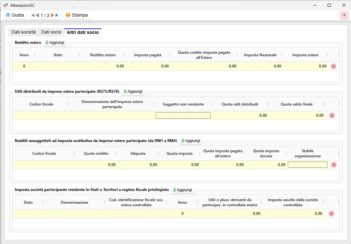Add row under Redditi assoggettati imposta sostitutiva
The width and height of the screenshot is (351, 244).
click(x=191, y=141)
